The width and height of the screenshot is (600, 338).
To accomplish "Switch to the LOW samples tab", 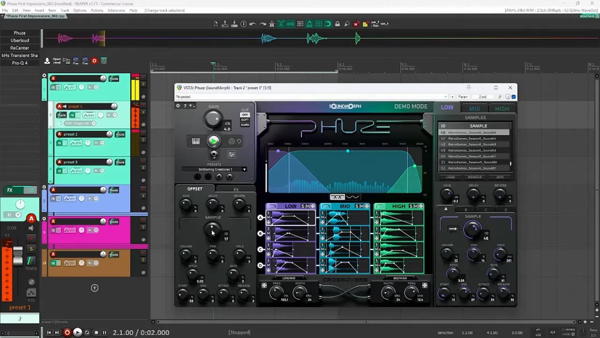I will pos(447,108).
